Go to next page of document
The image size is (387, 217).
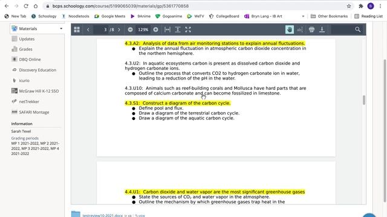pos(119,30)
